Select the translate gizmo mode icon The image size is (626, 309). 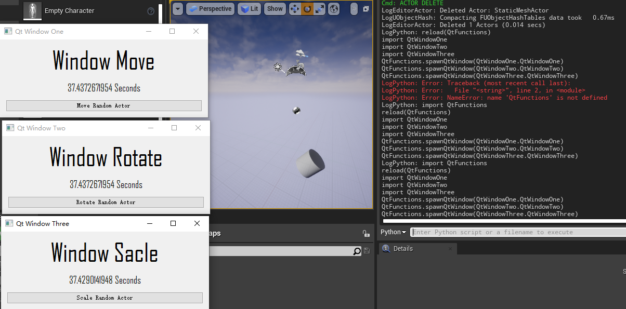click(295, 9)
